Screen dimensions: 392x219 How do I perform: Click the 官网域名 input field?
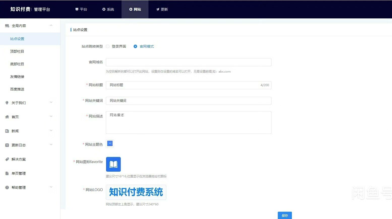[188, 62]
